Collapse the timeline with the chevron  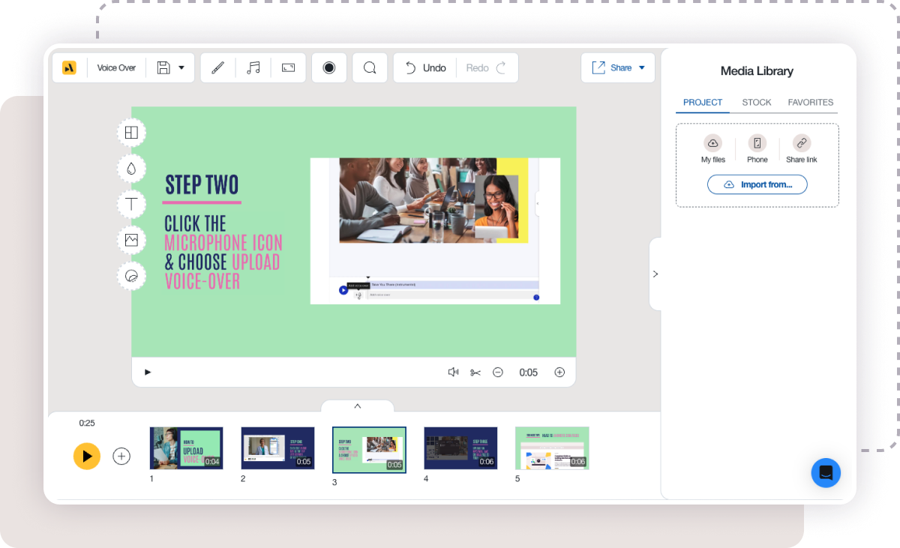click(358, 406)
